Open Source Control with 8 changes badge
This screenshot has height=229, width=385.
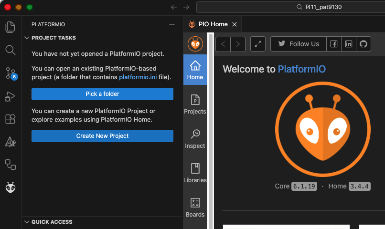[11, 73]
